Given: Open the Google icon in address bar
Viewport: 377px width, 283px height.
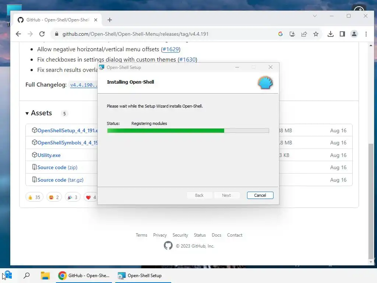Looking at the screenshot, I should pos(280,34).
